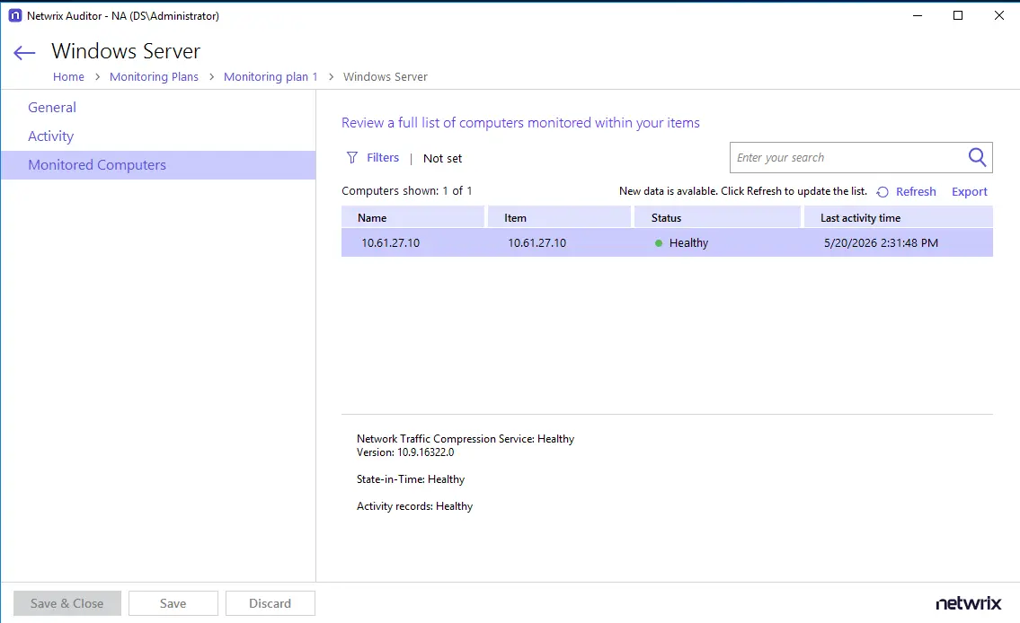Image resolution: width=1020 pixels, height=623 pixels.
Task: Click the Export link
Action: pos(970,191)
